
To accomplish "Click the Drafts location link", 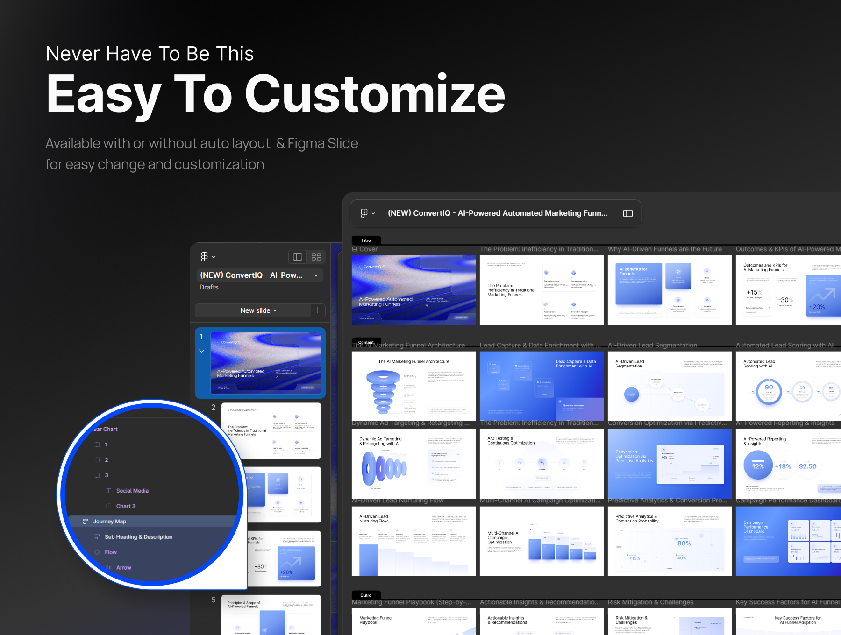I will coord(209,288).
